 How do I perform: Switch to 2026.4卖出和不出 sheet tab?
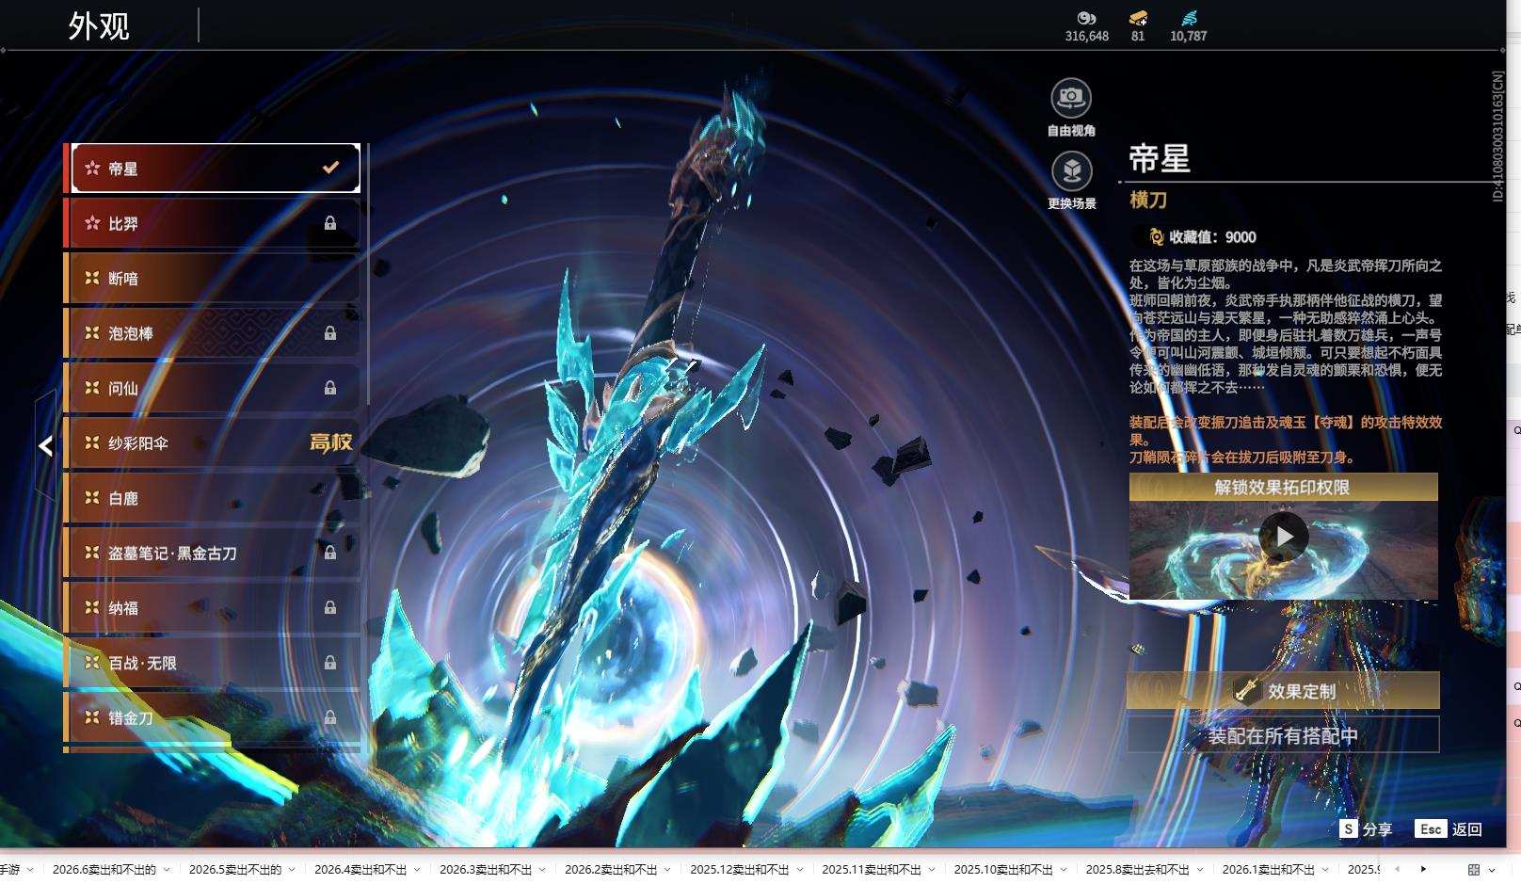pyautogui.click(x=360, y=870)
